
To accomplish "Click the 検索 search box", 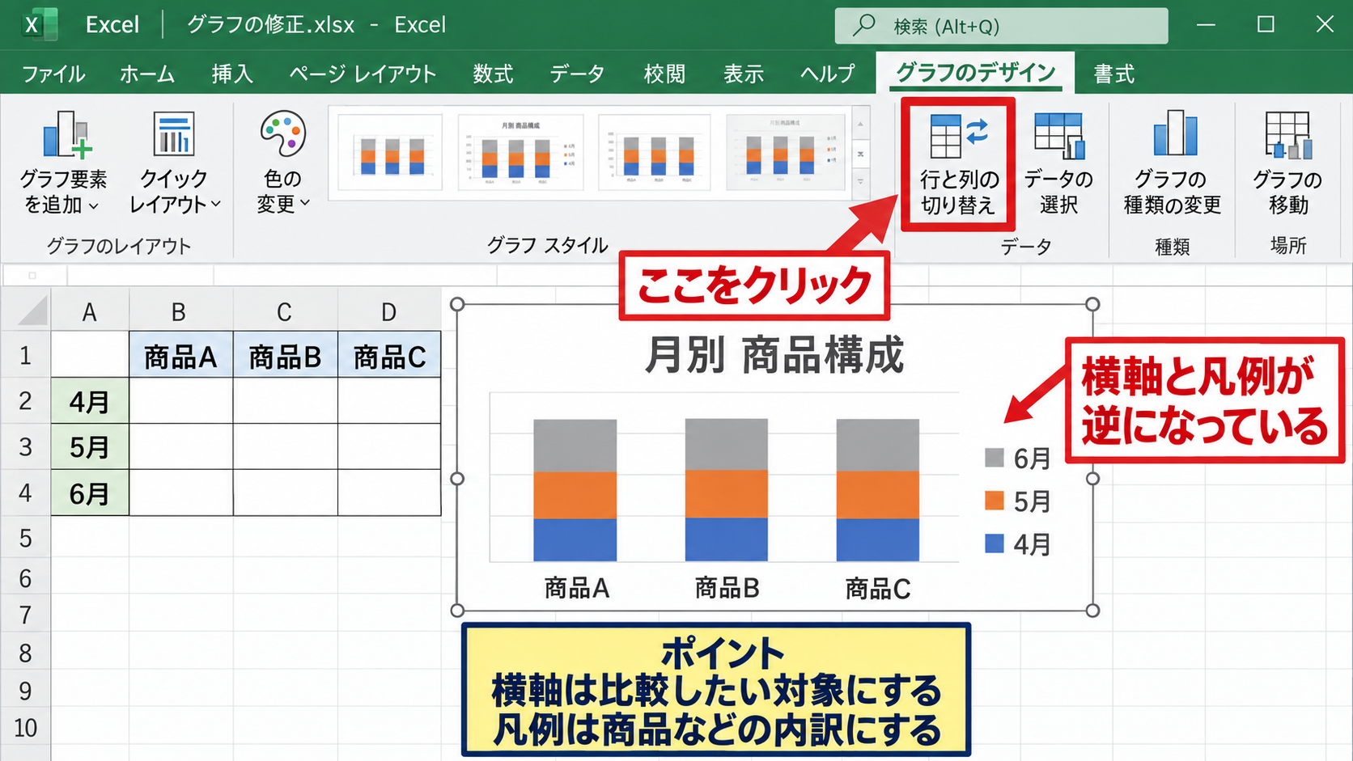I will 1001,26.
